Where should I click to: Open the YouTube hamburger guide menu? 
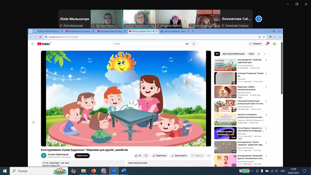33,44
